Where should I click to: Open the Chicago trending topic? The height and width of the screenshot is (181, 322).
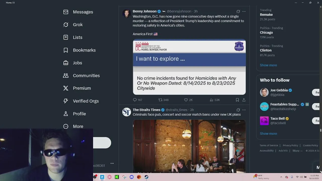pyautogui.click(x=266, y=32)
